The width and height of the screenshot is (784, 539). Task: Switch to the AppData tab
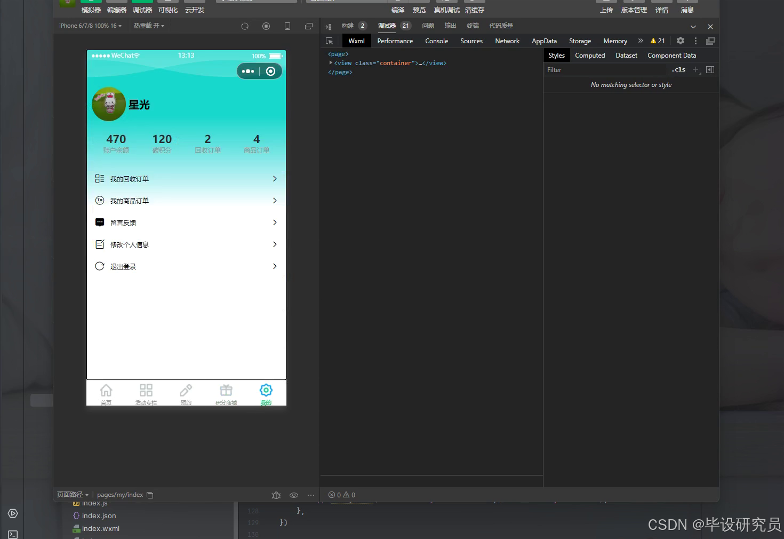(x=545, y=41)
